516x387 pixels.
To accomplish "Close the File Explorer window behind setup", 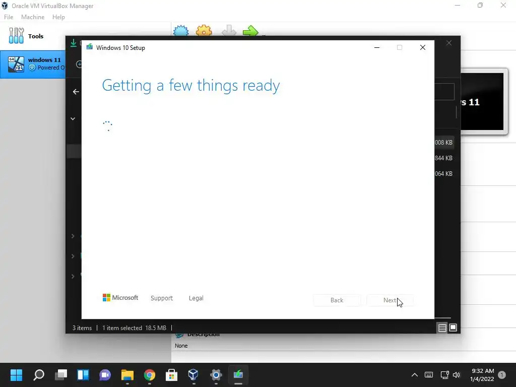I will click(x=449, y=43).
